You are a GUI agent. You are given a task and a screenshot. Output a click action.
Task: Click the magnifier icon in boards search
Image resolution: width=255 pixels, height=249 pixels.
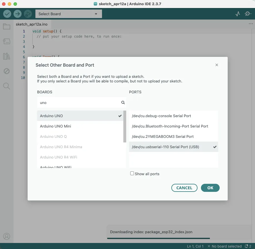[x=123, y=103]
